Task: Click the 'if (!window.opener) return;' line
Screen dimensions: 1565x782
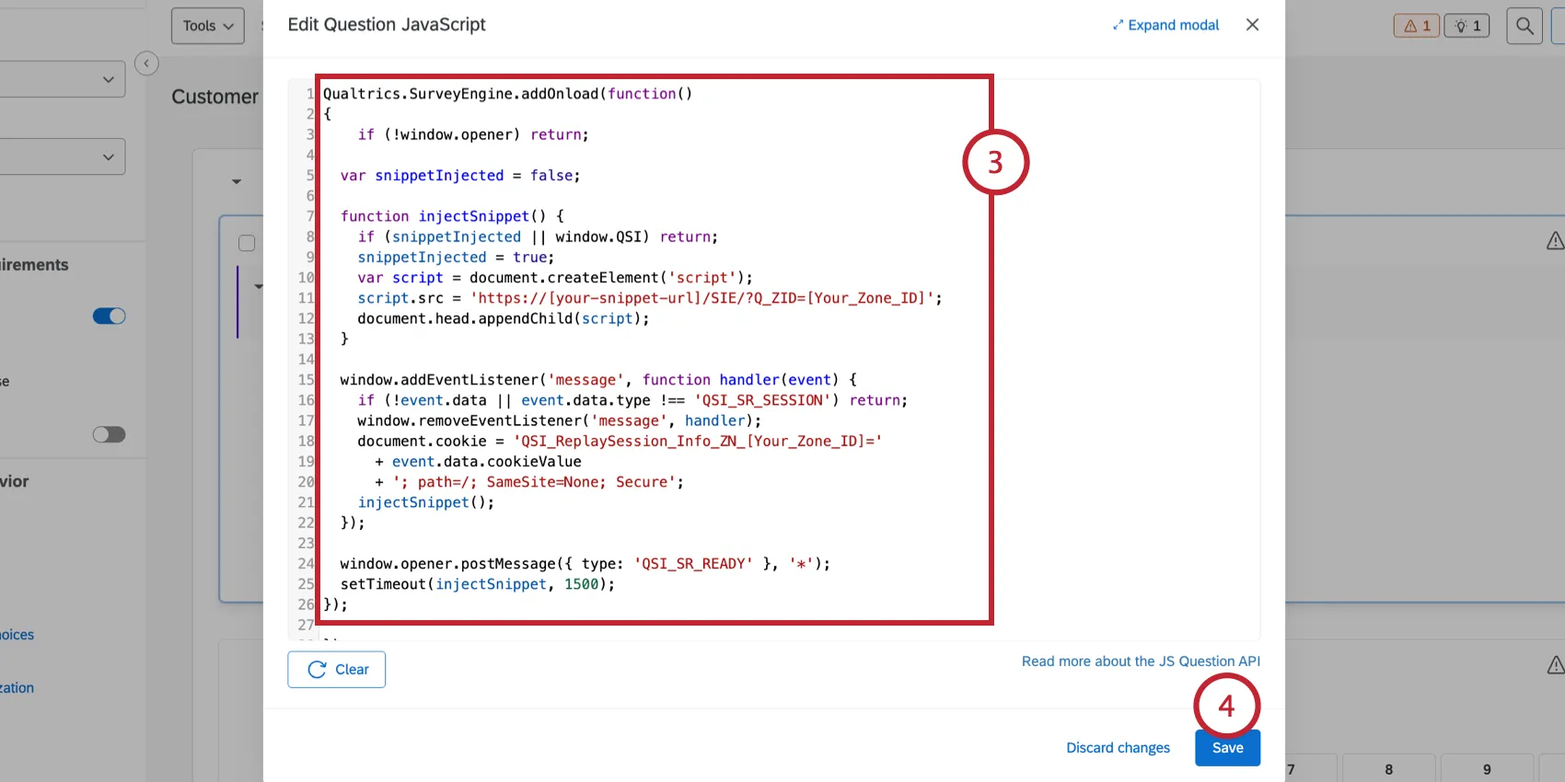Action: point(473,135)
